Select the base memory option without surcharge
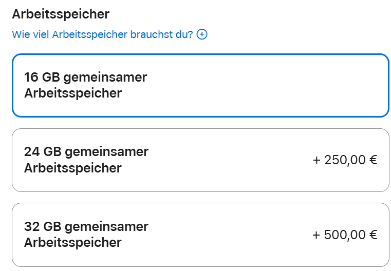The image size is (391, 271). (200, 85)
